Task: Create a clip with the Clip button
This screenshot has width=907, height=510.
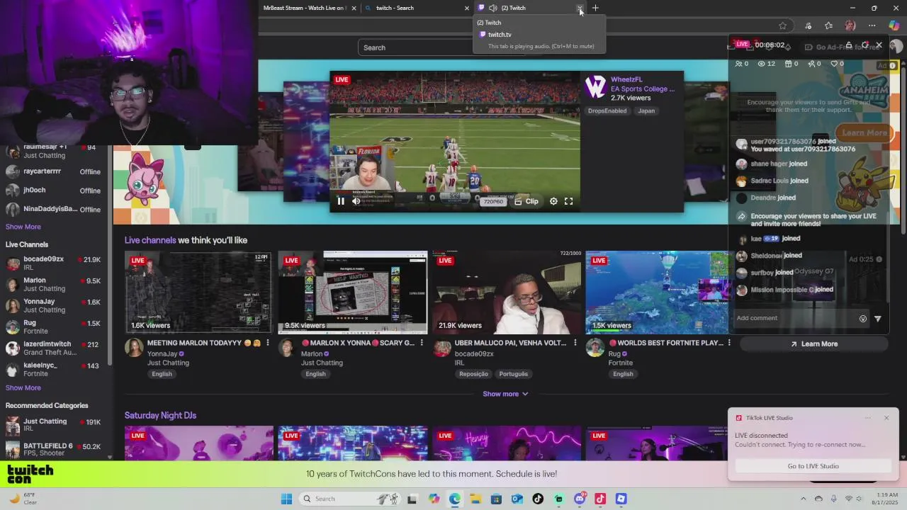Action: (526, 201)
